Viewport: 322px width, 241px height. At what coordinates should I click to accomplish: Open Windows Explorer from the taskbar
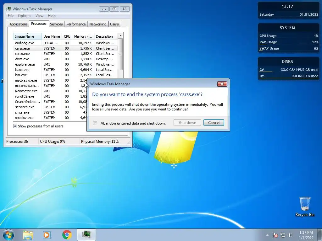coord(28,235)
